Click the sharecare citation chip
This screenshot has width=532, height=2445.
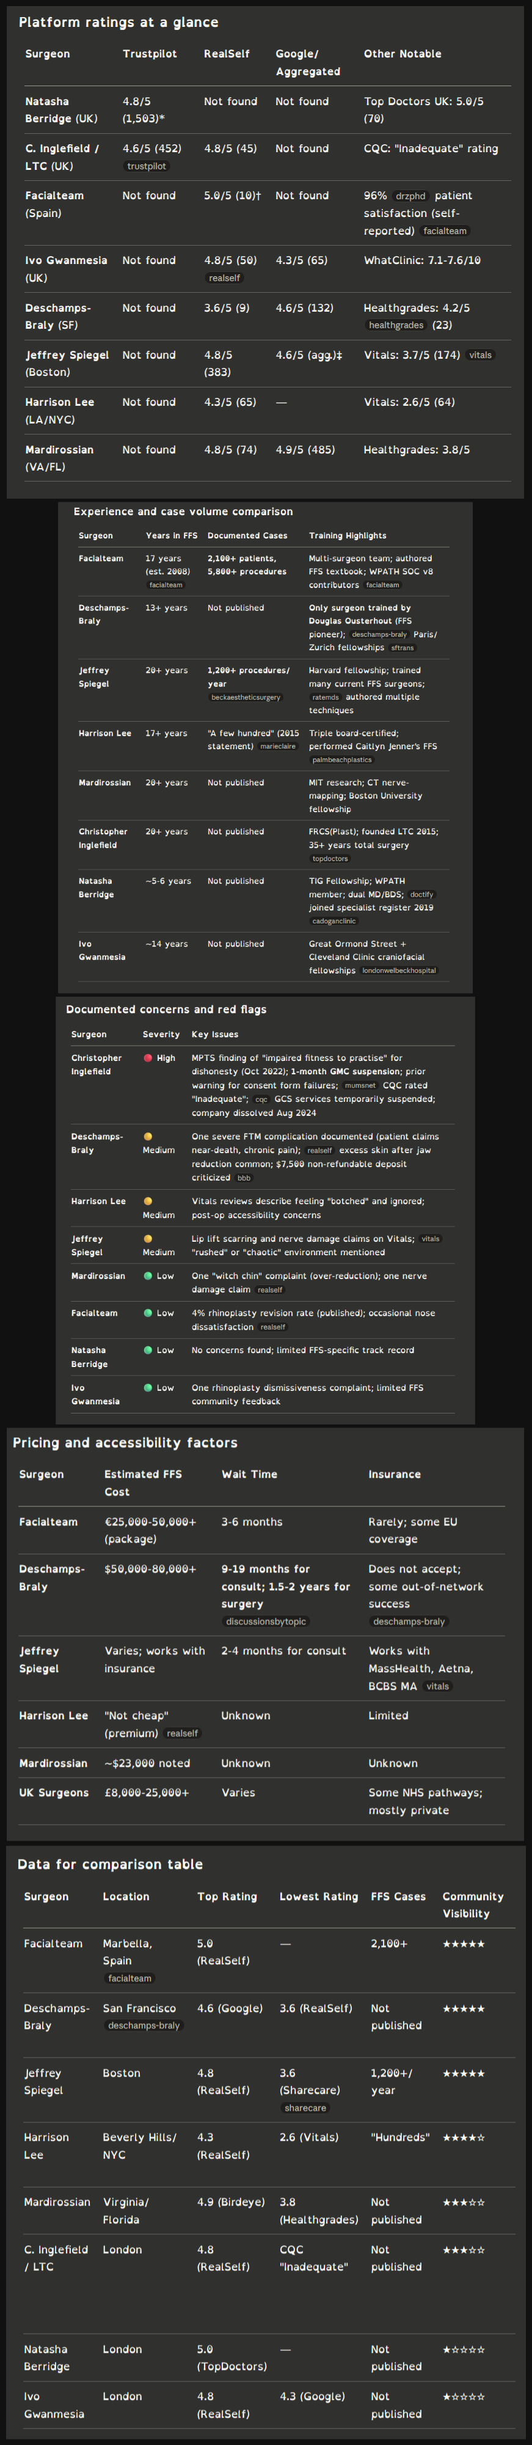pos(304,2108)
